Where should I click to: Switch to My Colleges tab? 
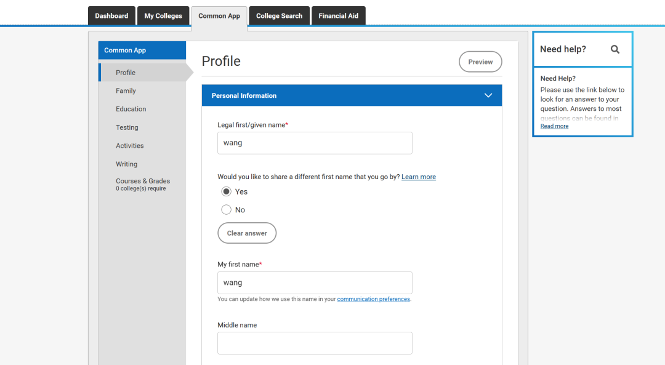coord(163,15)
